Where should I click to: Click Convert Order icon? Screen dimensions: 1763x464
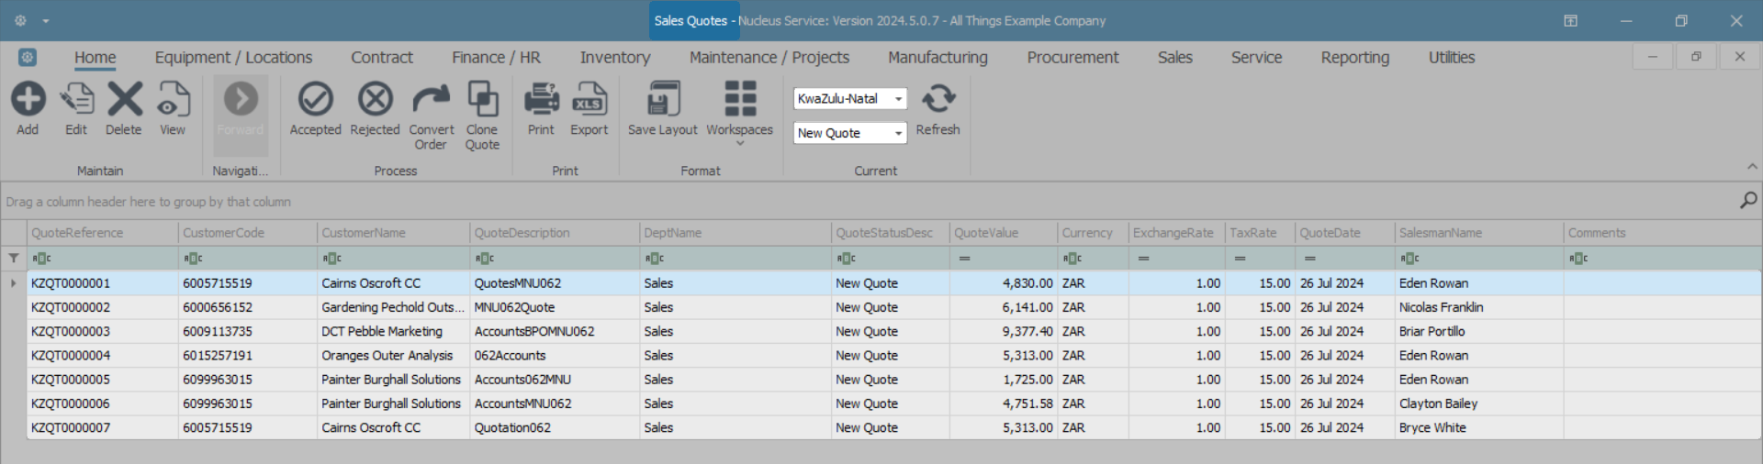coord(431,100)
